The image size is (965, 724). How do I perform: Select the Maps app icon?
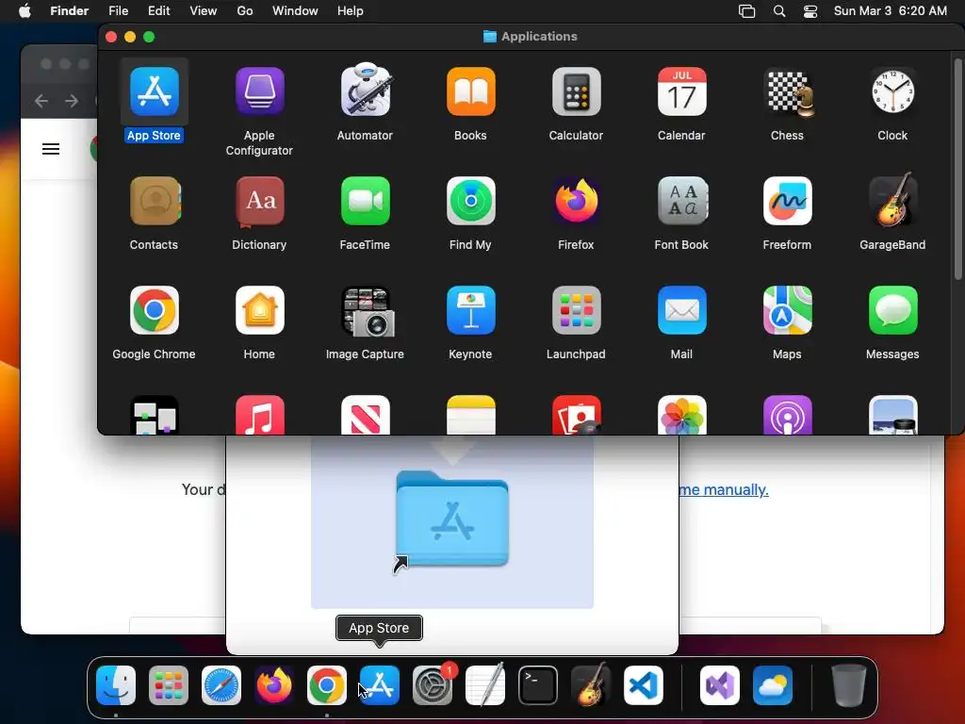(x=788, y=310)
